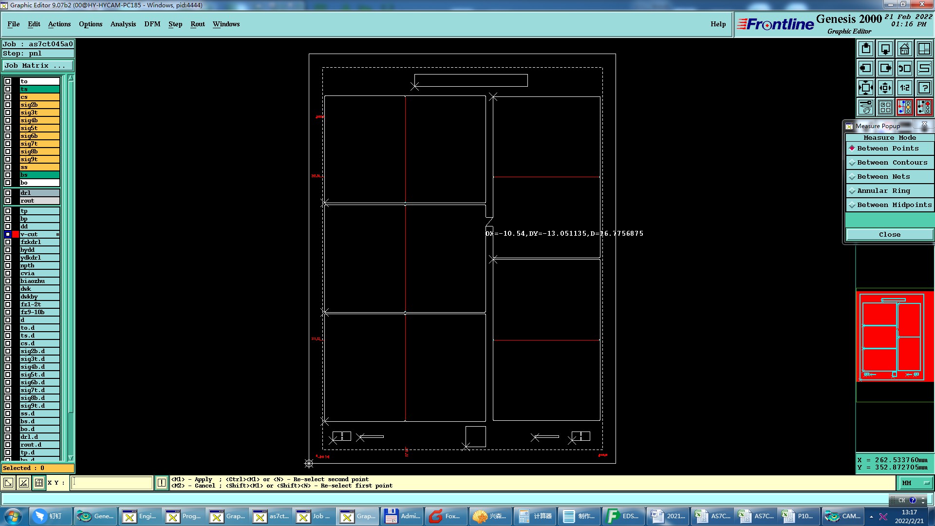Toggle checkbox for the rout layer
This screenshot has height=526, width=935.
pos(8,201)
